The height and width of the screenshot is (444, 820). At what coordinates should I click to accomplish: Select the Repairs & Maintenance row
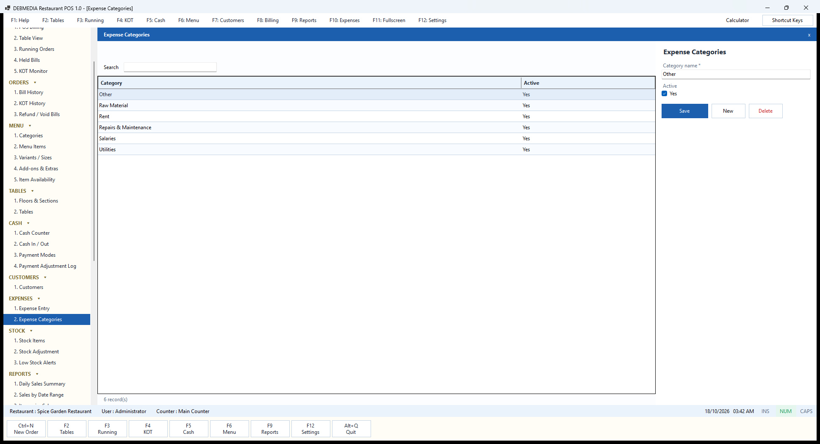coord(377,128)
